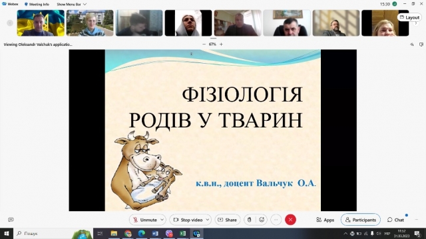Open video options arrow beside Stop video
Viewport: 426px width, 239px height.
tap(208, 220)
